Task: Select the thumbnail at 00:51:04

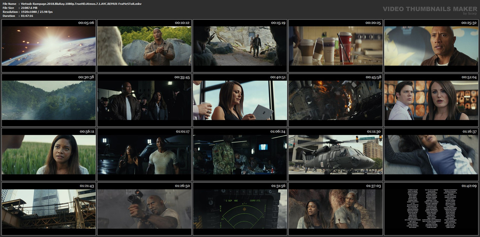Action: [x=431, y=100]
